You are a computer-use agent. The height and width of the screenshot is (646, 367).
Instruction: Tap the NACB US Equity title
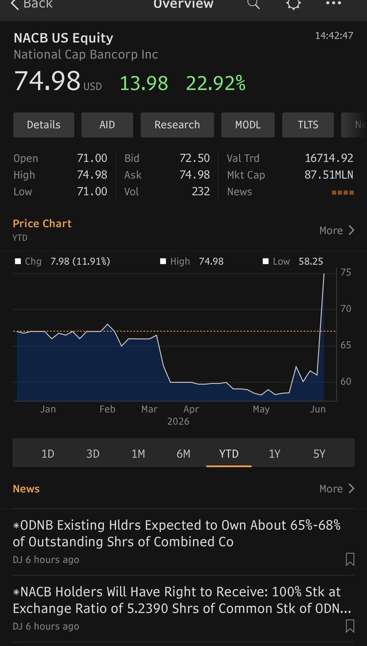tap(63, 38)
